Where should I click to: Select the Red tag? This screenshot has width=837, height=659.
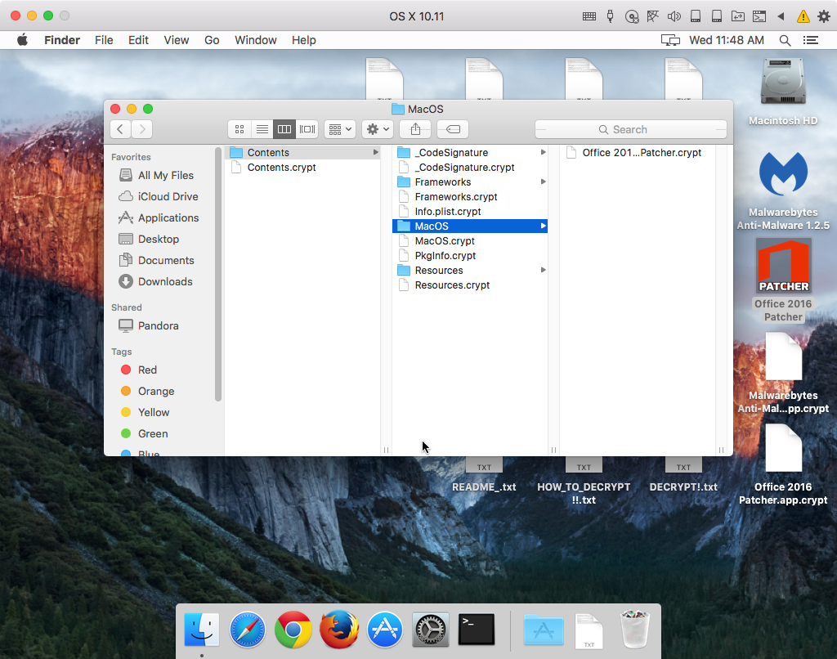[139, 370]
